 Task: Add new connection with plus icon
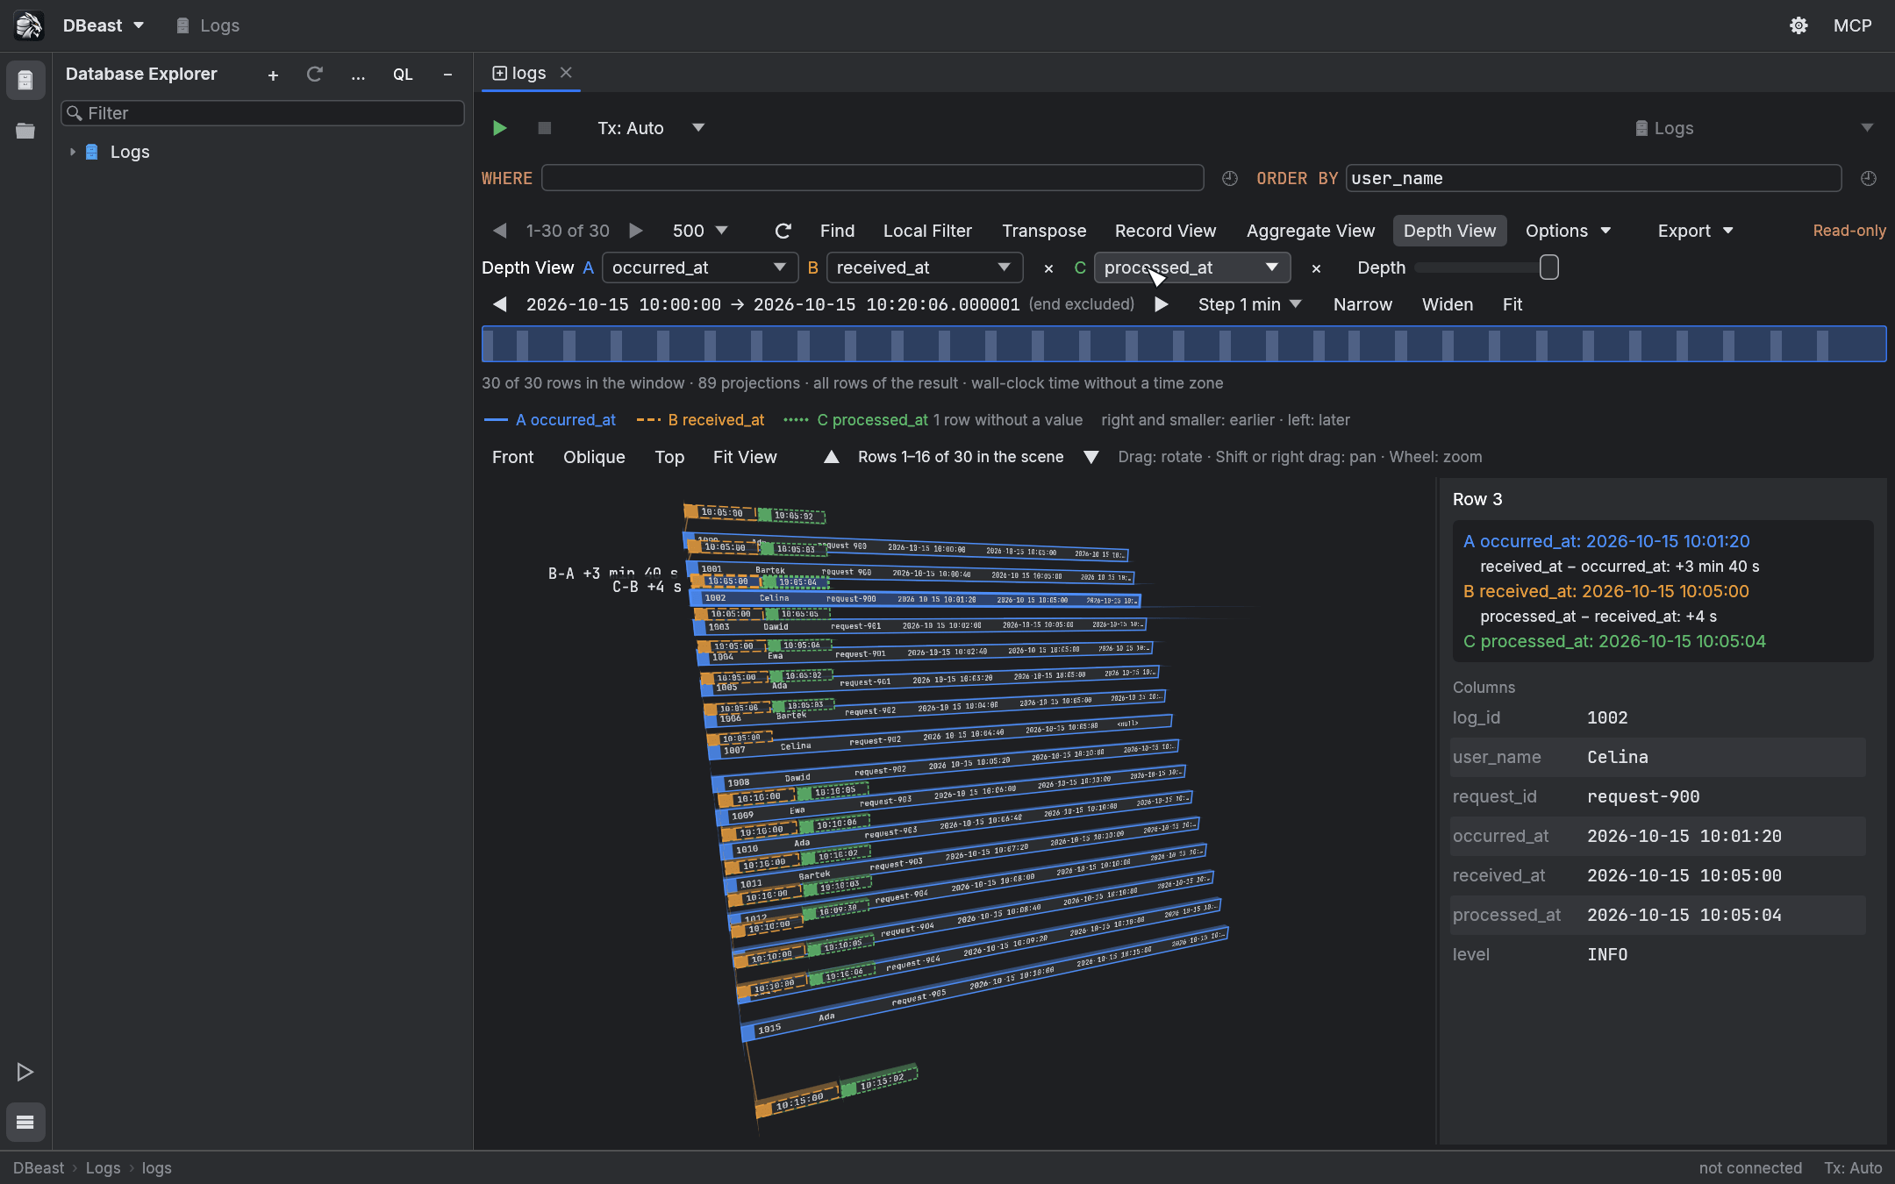pyautogui.click(x=273, y=75)
